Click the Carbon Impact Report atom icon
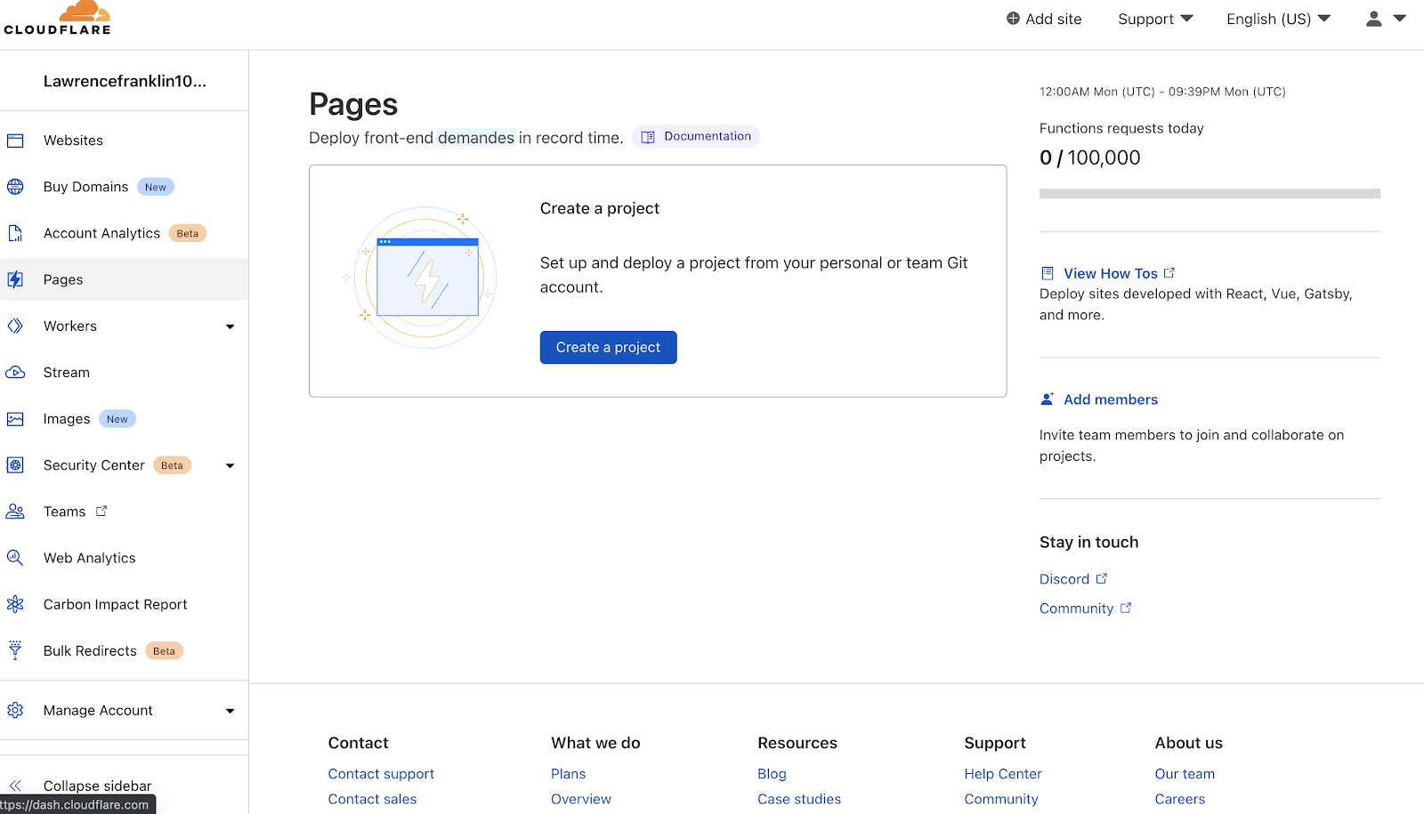The image size is (1424, 814). pos(15,604)
